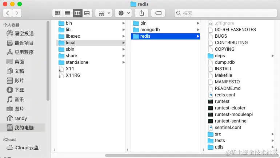
Task: Select the runtest-cluster executable
Action: click(x=240, y=108)
